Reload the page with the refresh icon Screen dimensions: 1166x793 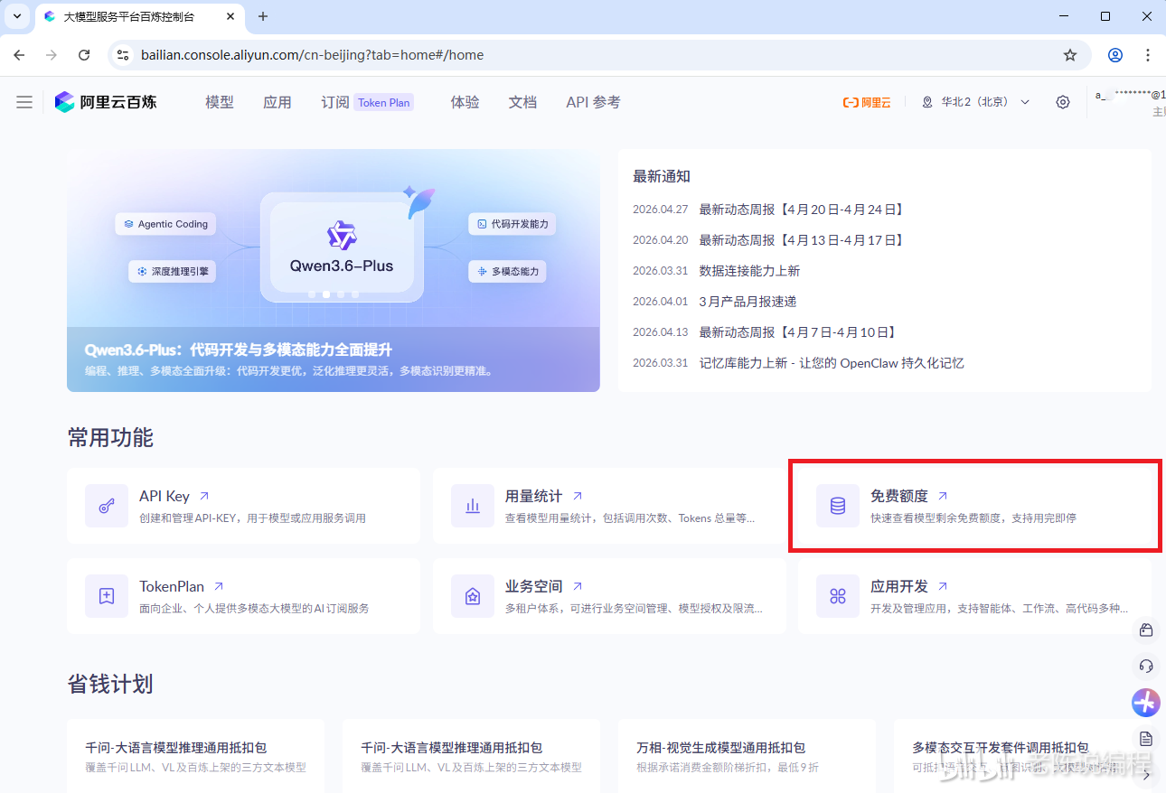[84, 55]
